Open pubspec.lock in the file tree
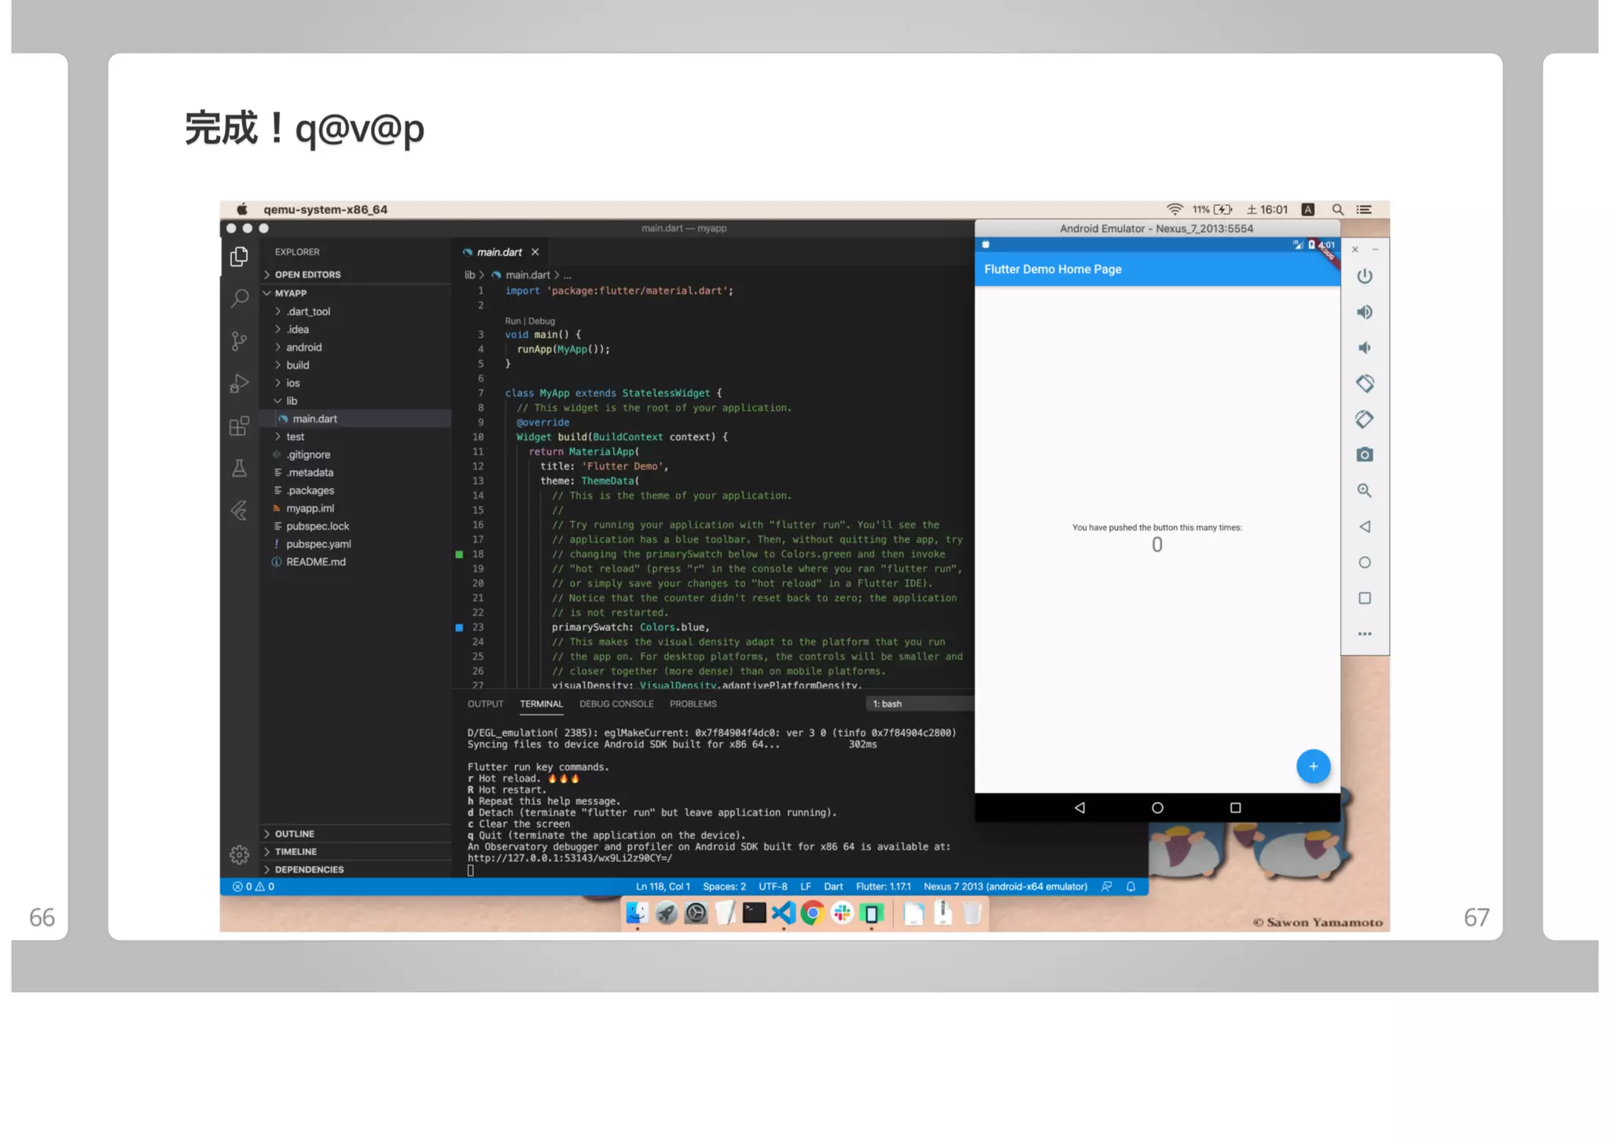 355,526
